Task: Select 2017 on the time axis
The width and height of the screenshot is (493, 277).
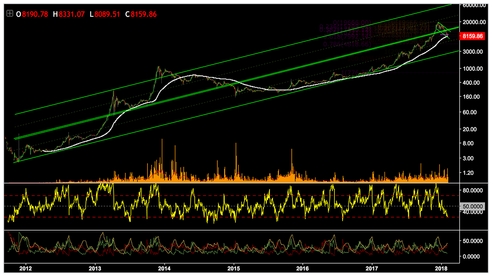Action: pos(372,268)
